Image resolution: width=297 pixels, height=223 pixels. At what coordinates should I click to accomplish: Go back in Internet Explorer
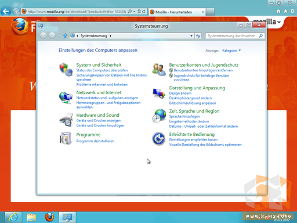pos(6,12)
